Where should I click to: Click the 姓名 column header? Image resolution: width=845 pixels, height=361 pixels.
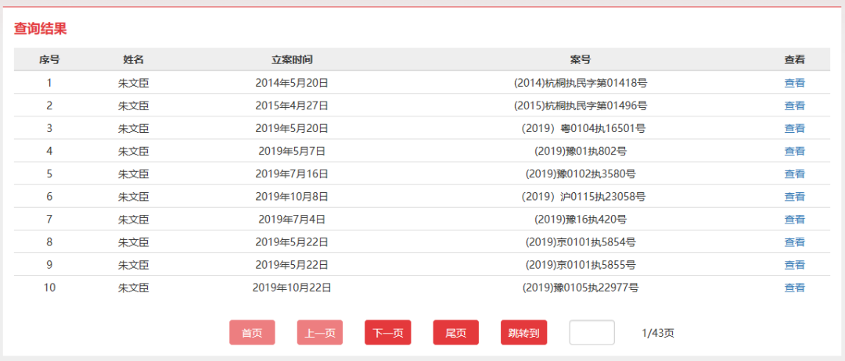point(133,59)
